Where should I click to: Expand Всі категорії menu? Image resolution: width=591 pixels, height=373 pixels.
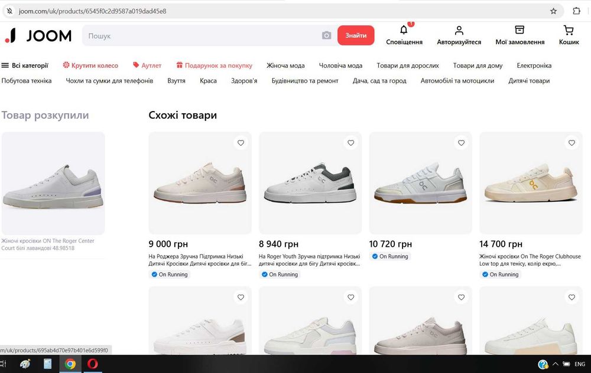tap(25, 66)
